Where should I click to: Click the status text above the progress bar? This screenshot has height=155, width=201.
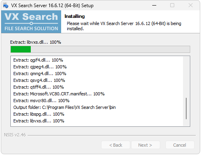tap(36, 42)
